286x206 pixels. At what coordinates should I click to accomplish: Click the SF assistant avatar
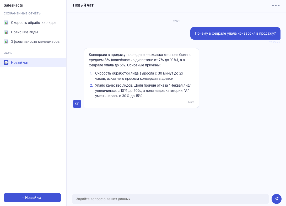coord(77,104)
